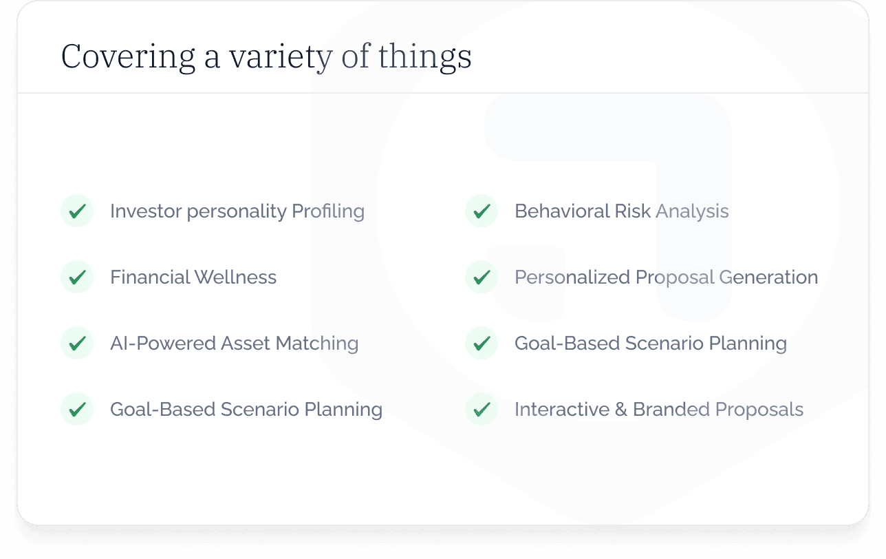The image size is (886, 559).
Task: Open the AI-Powered Asset Matching text
Action: pos(234,343)
